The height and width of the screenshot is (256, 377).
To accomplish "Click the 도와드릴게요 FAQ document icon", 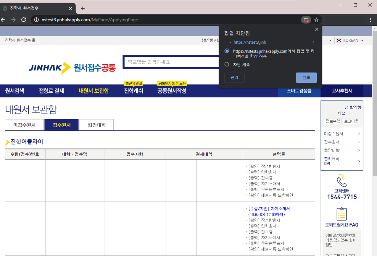I will tap(342, 214).
